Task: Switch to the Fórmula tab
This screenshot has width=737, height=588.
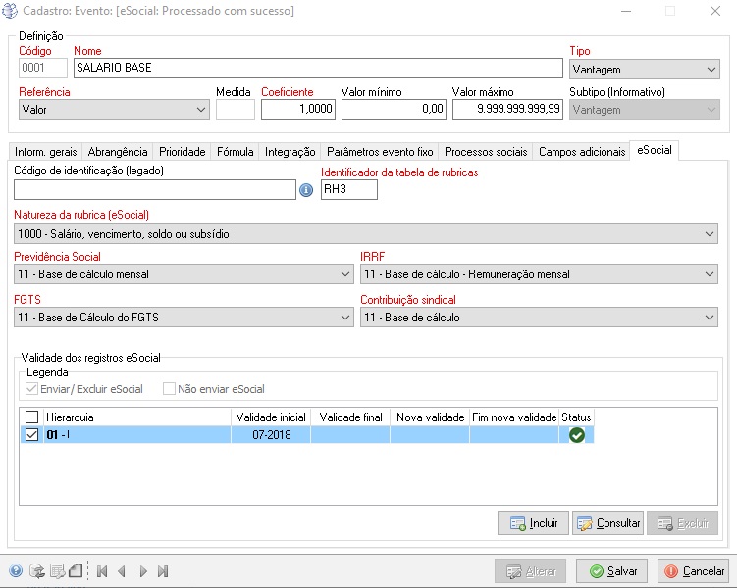Action: point(237,152)
